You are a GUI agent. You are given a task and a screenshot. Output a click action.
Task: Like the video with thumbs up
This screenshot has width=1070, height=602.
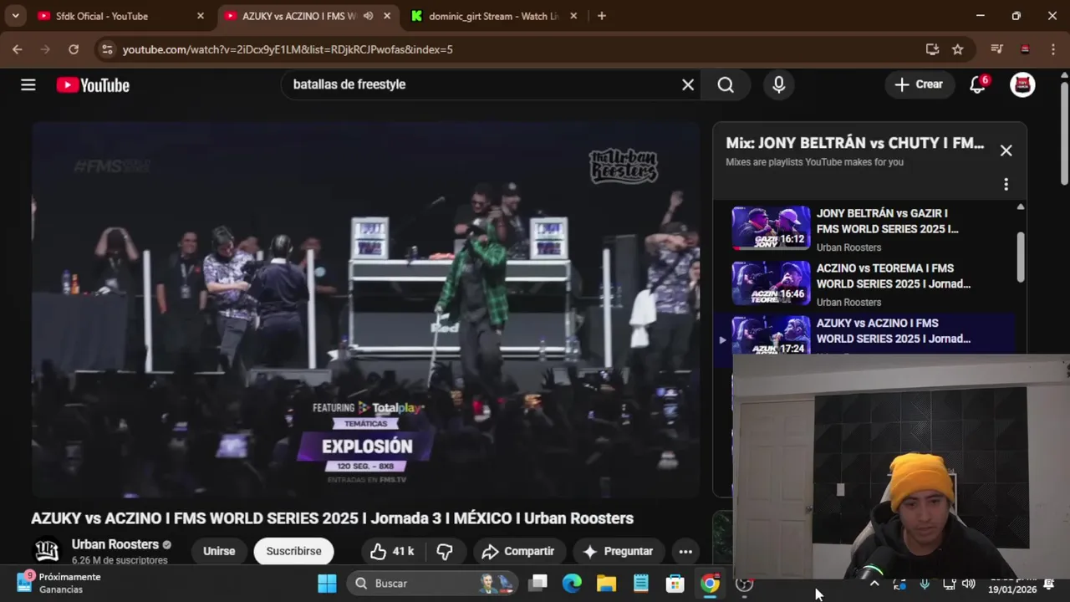click(392, 551)
